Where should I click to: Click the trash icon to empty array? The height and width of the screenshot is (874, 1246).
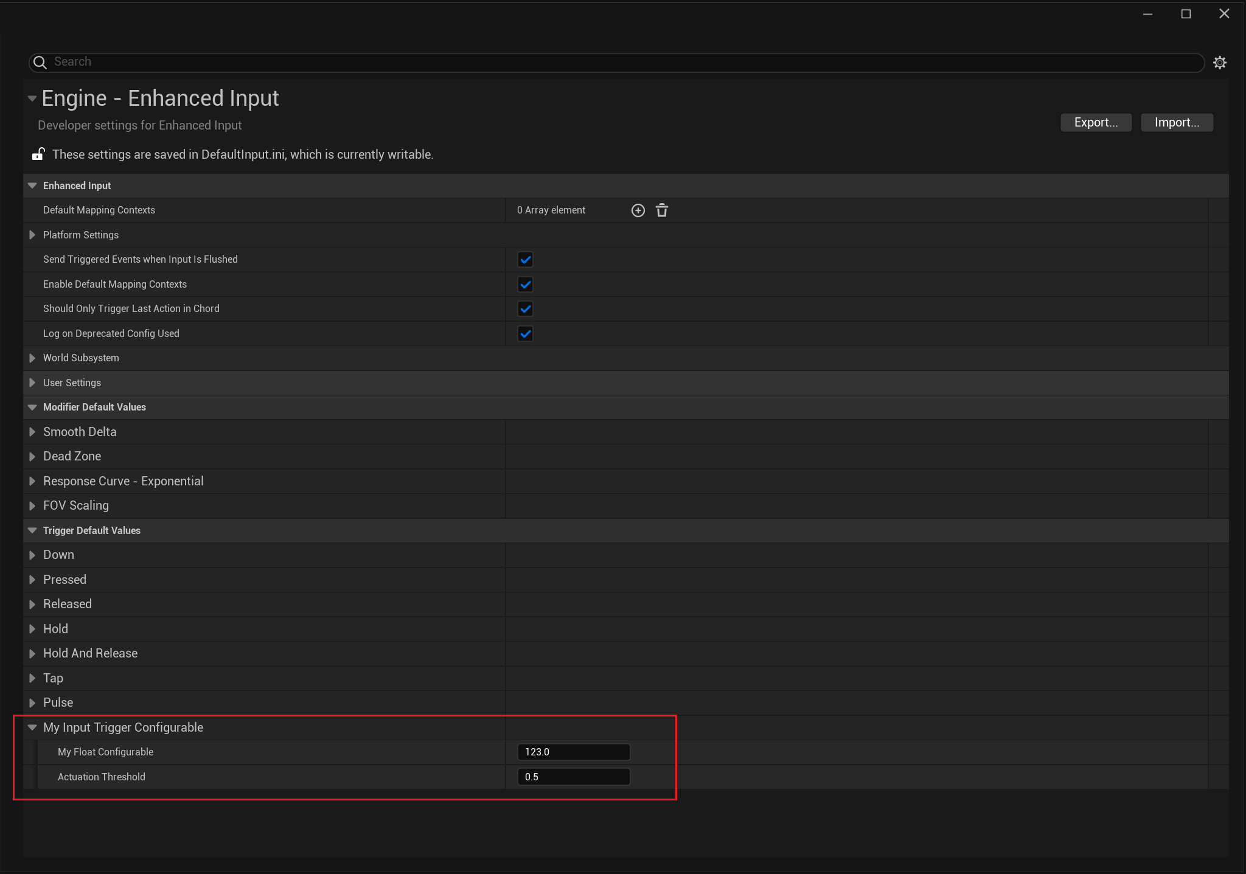(662, 210)
